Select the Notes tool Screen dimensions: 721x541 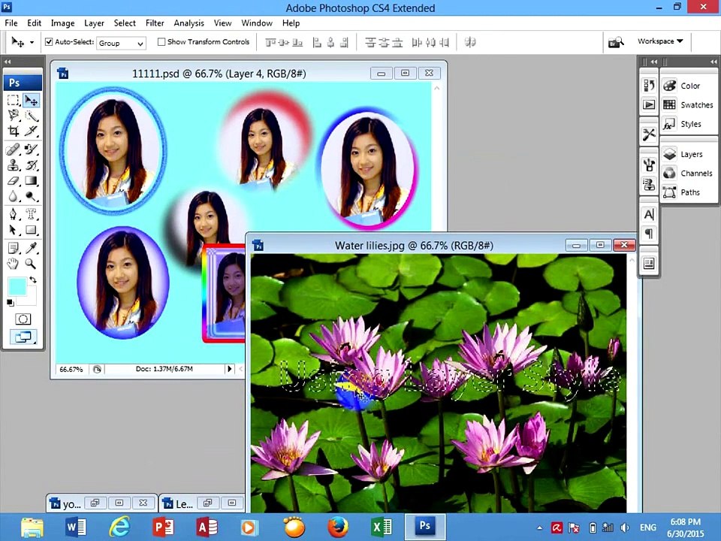(x=14, y=249)
